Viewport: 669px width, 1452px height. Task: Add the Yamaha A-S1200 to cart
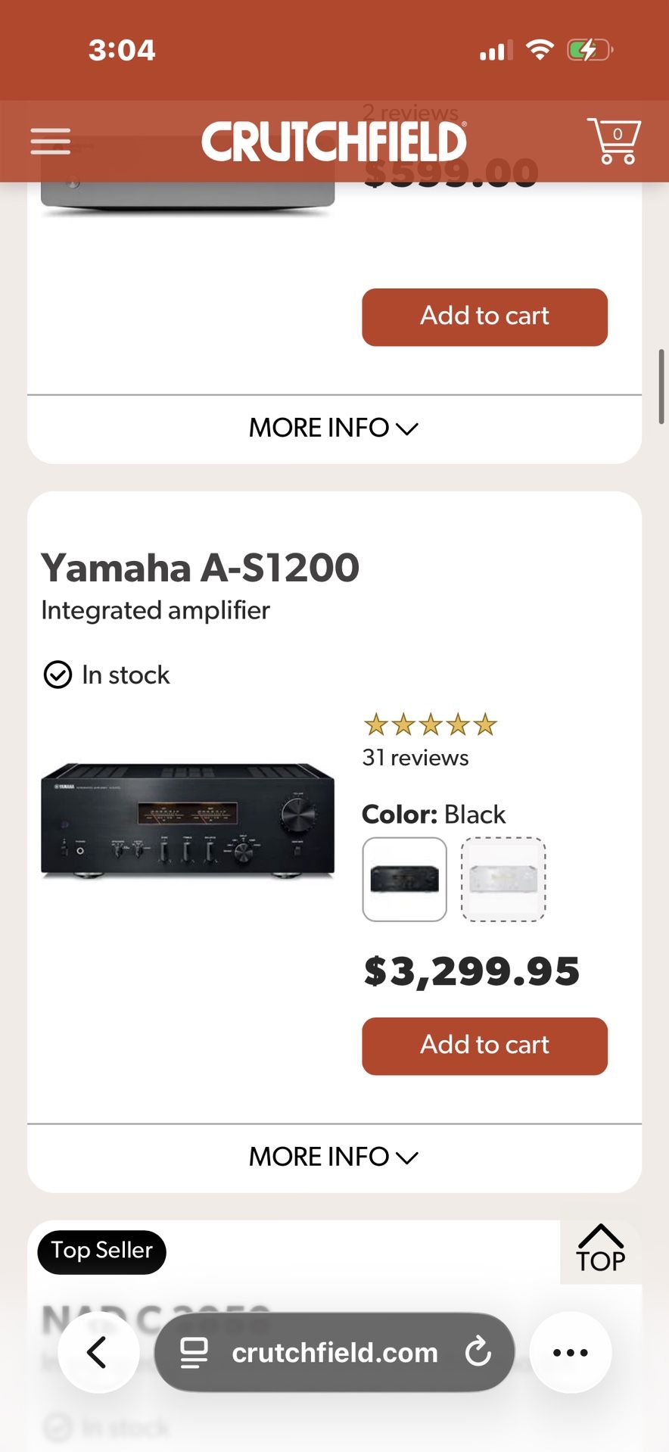click(484, 1046)
